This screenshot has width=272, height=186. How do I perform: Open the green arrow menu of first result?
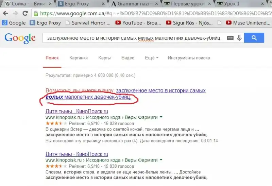pyautogui.click(x=161, y=117)
